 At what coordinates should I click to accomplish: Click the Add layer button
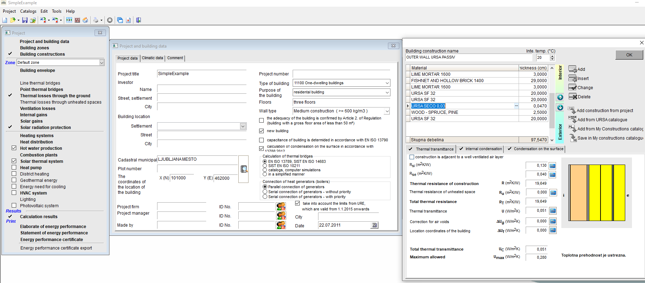point(577,69)
